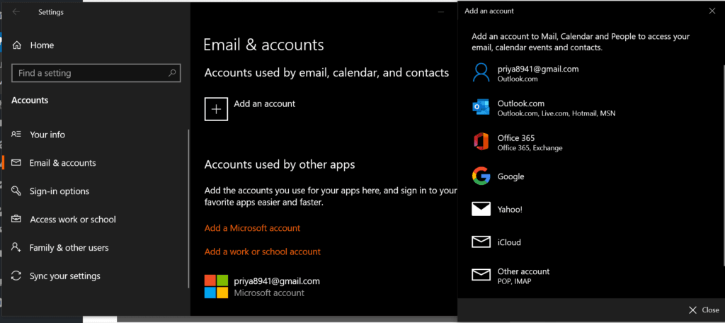Click the search magnifier in Find a setting
725x323 pixels.
click(x=172, y=73)
